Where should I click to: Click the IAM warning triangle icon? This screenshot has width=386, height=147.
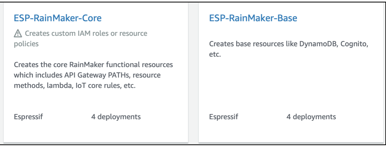[x=18, y=33]
